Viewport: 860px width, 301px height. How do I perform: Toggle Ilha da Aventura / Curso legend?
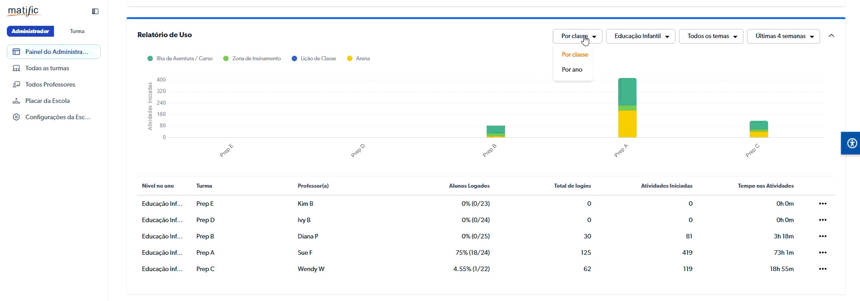(180, 58)
